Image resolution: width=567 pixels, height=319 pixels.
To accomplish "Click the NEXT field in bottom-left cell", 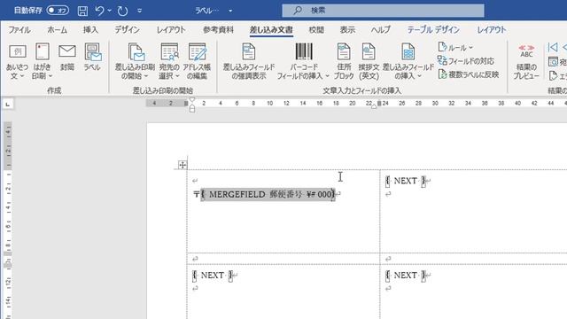I will [213, 276].
